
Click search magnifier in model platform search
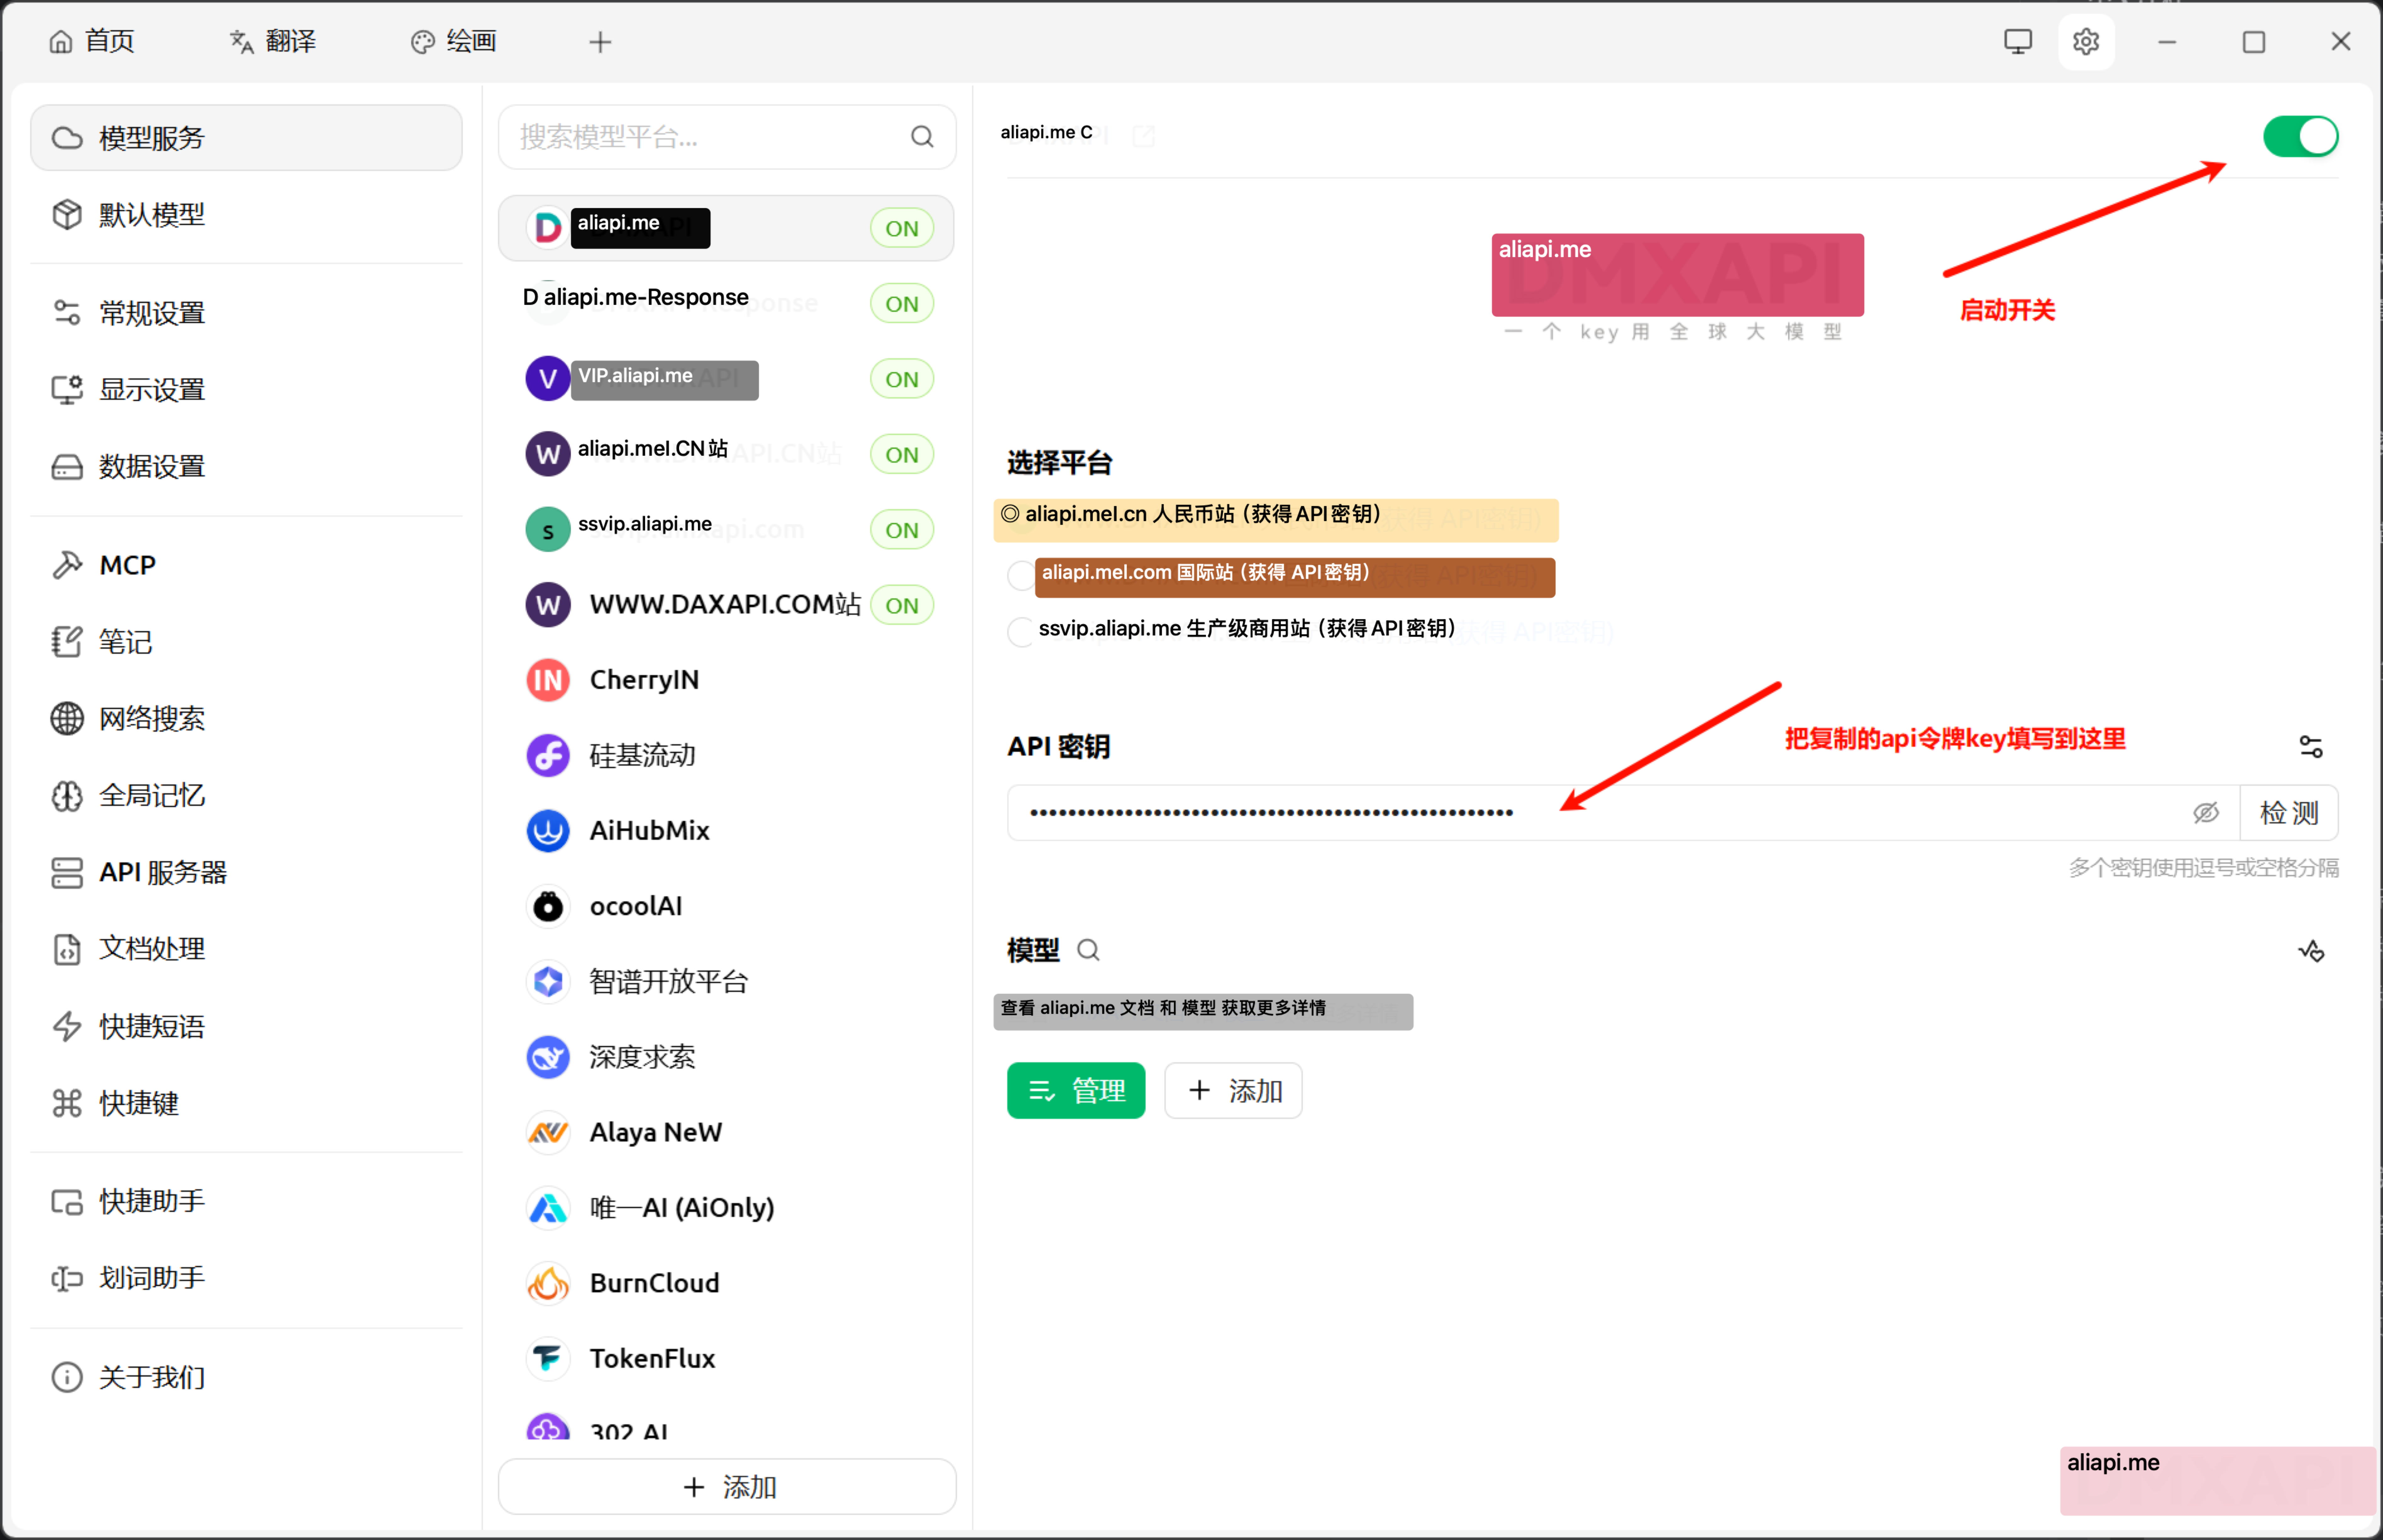click(x=922, y=137)
